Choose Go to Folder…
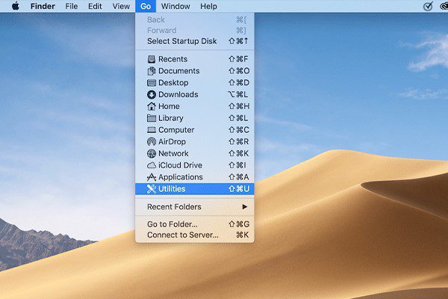The width and height of the screenshot is (448, 299). click(195, 224)
